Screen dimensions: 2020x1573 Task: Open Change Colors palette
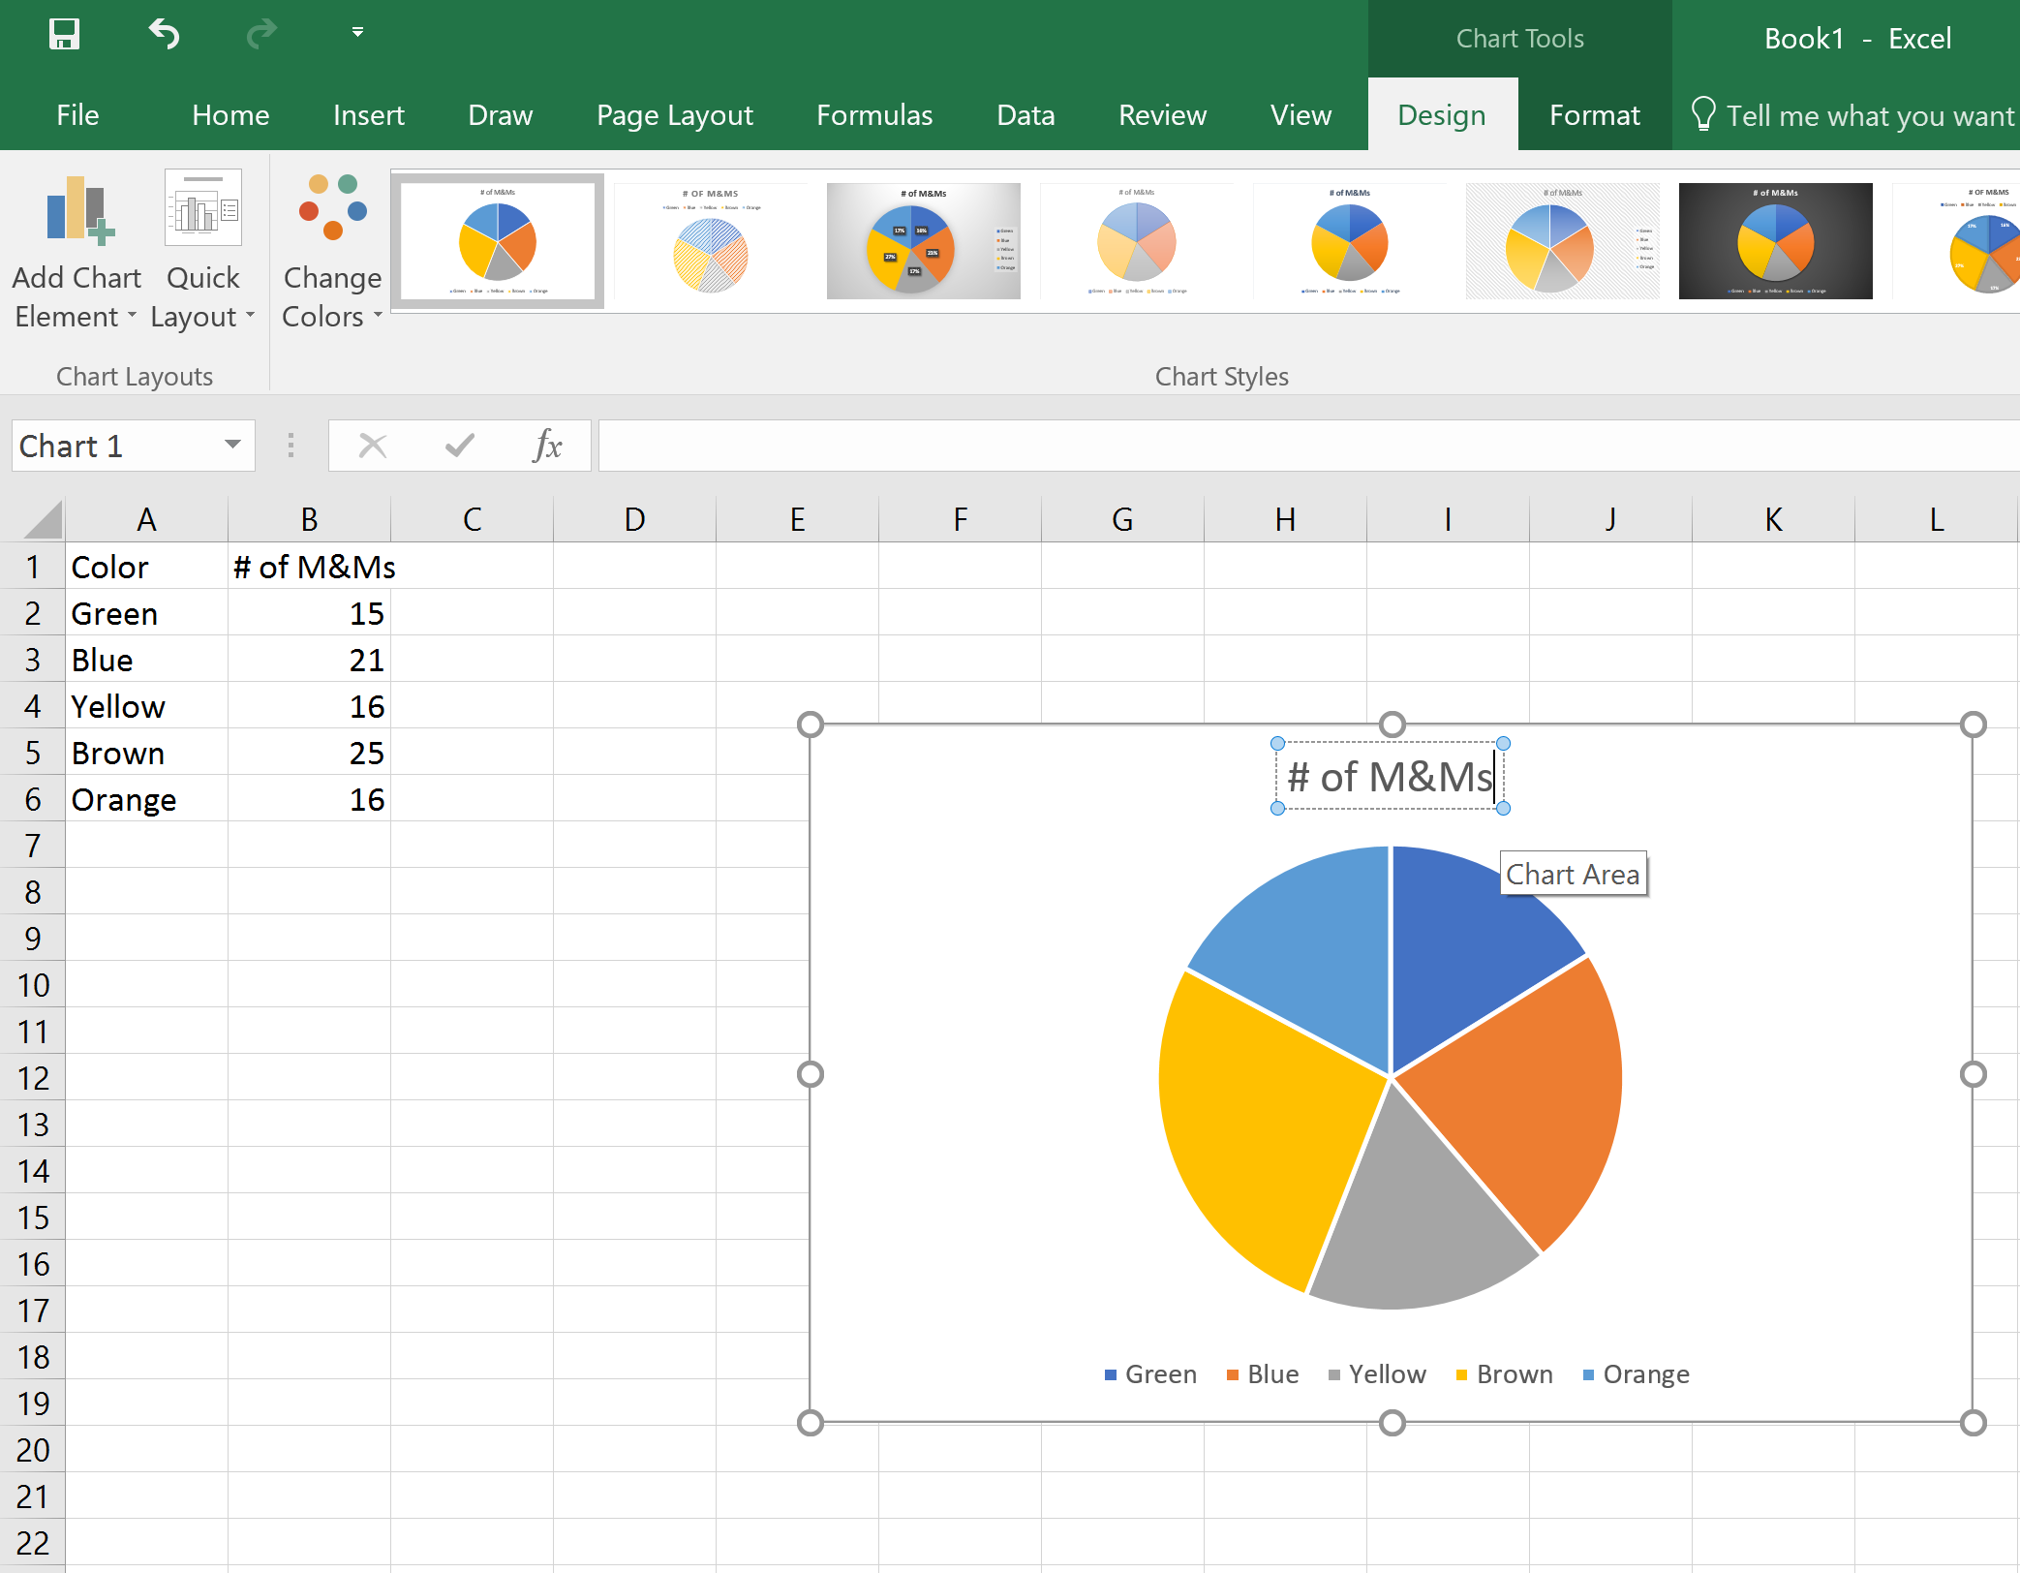332,250
